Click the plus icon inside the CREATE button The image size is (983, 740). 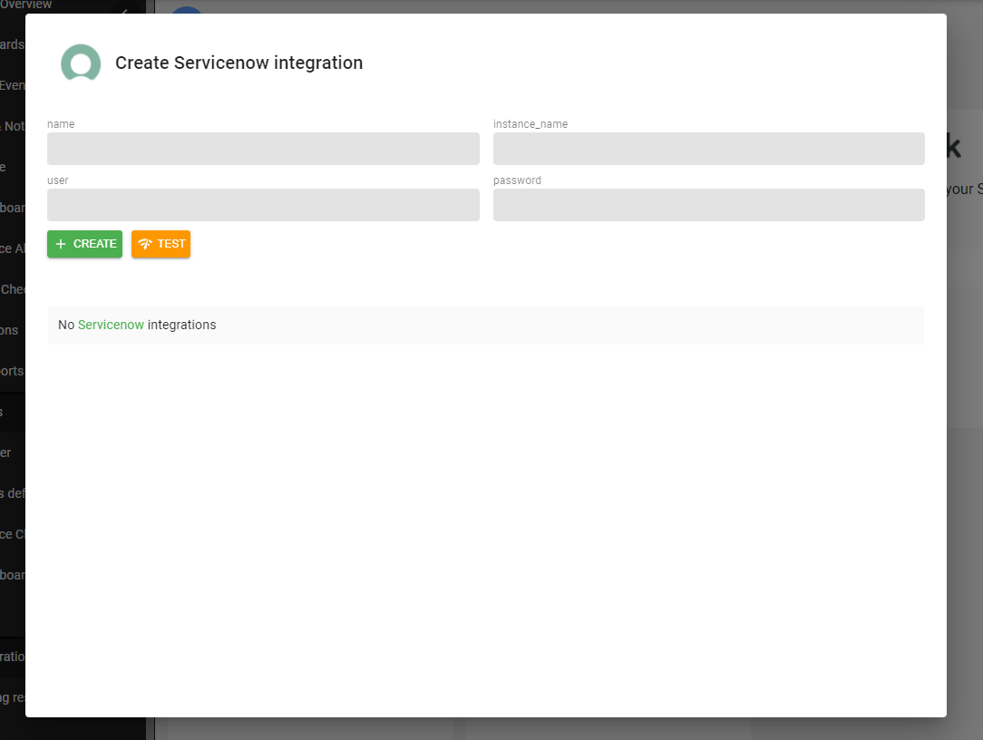tap(62, 244)
